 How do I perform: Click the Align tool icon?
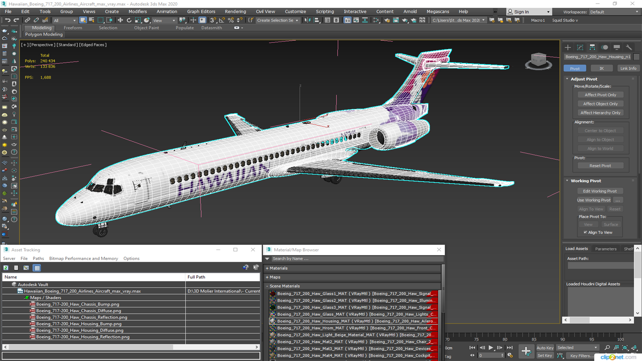pos(316,20)
